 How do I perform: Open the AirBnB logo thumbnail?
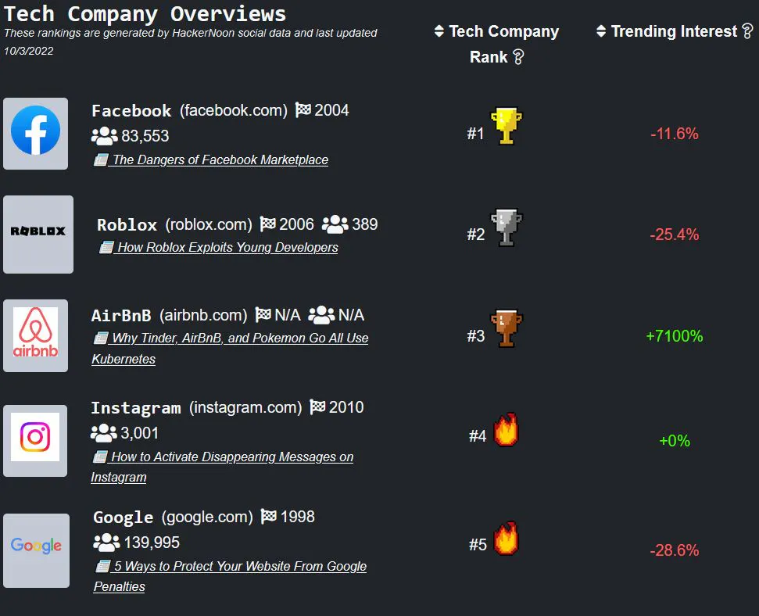(36, 335)
